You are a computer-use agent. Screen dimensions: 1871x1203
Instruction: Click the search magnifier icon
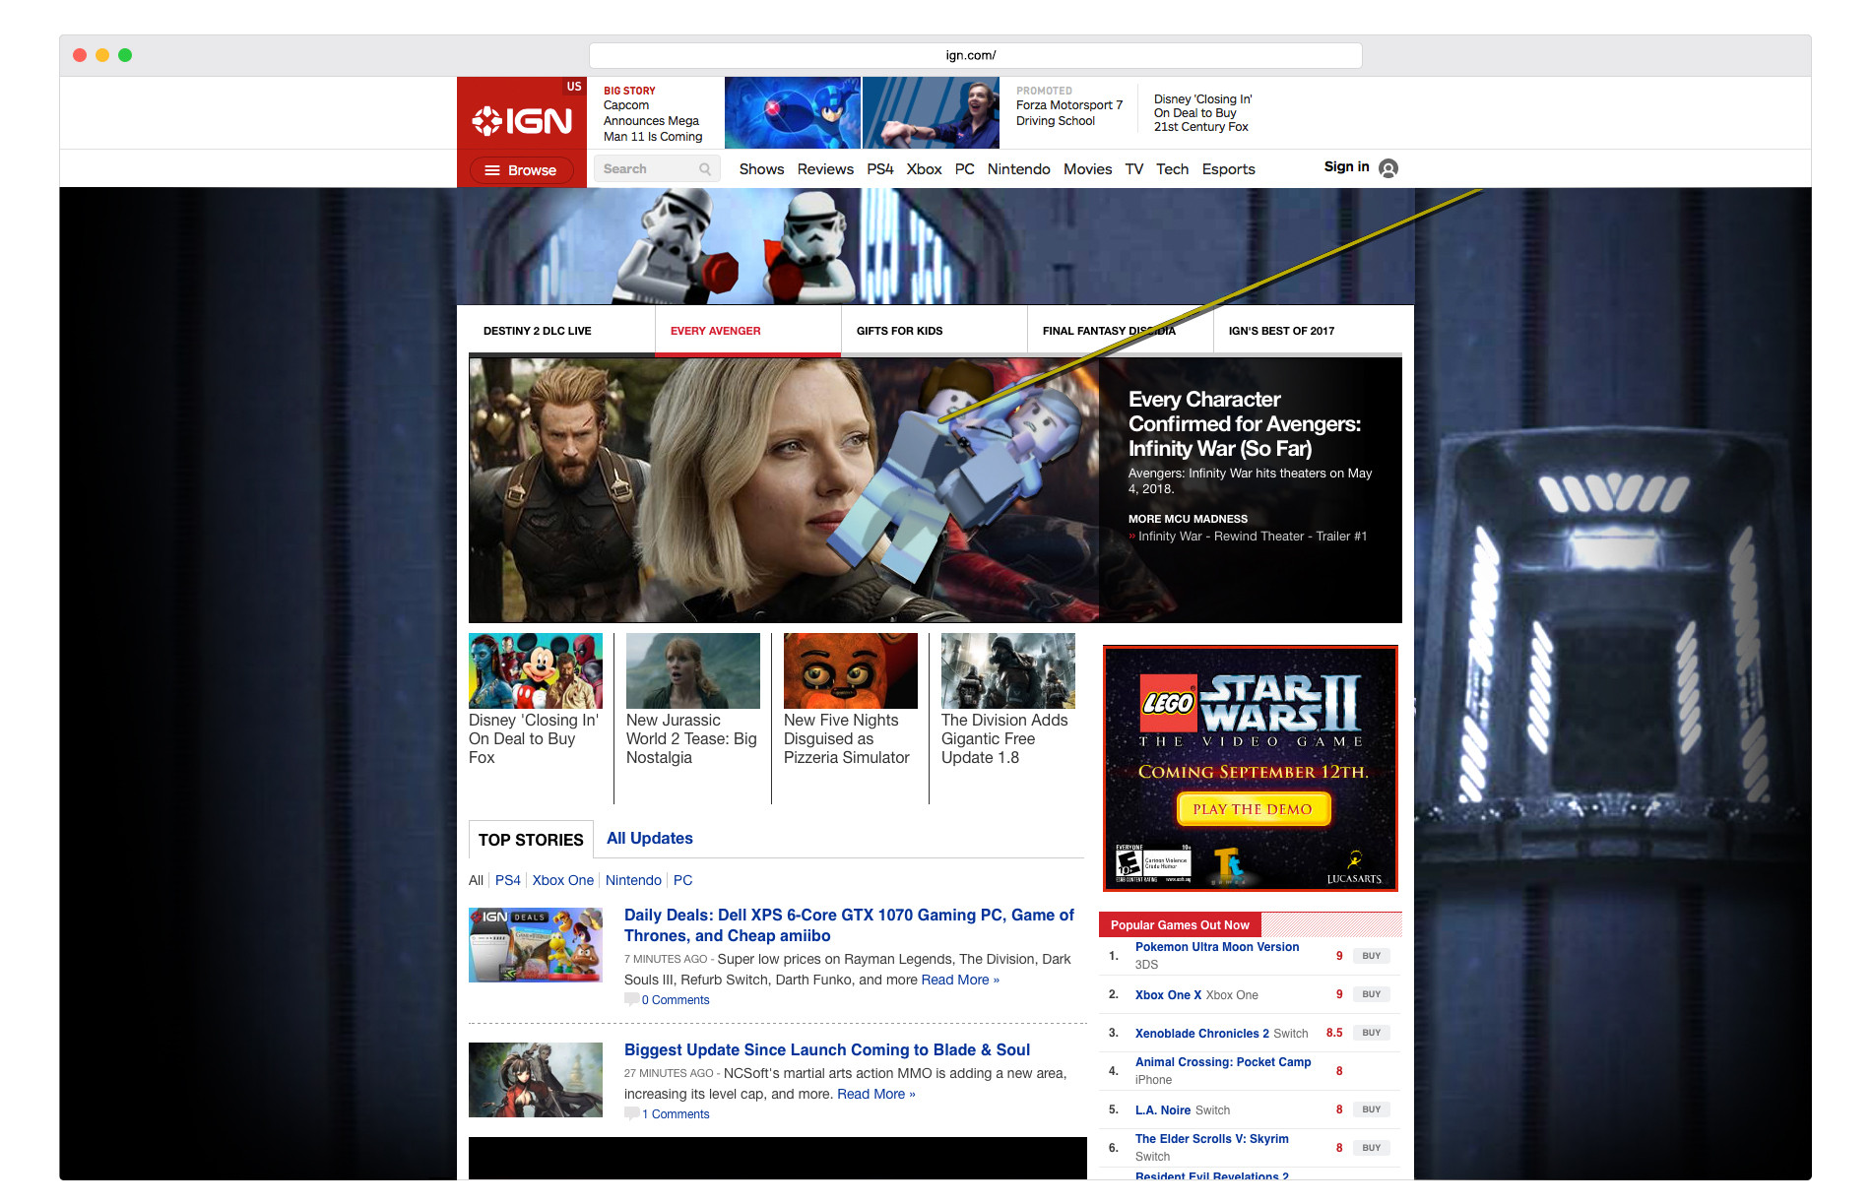(705, 169)
